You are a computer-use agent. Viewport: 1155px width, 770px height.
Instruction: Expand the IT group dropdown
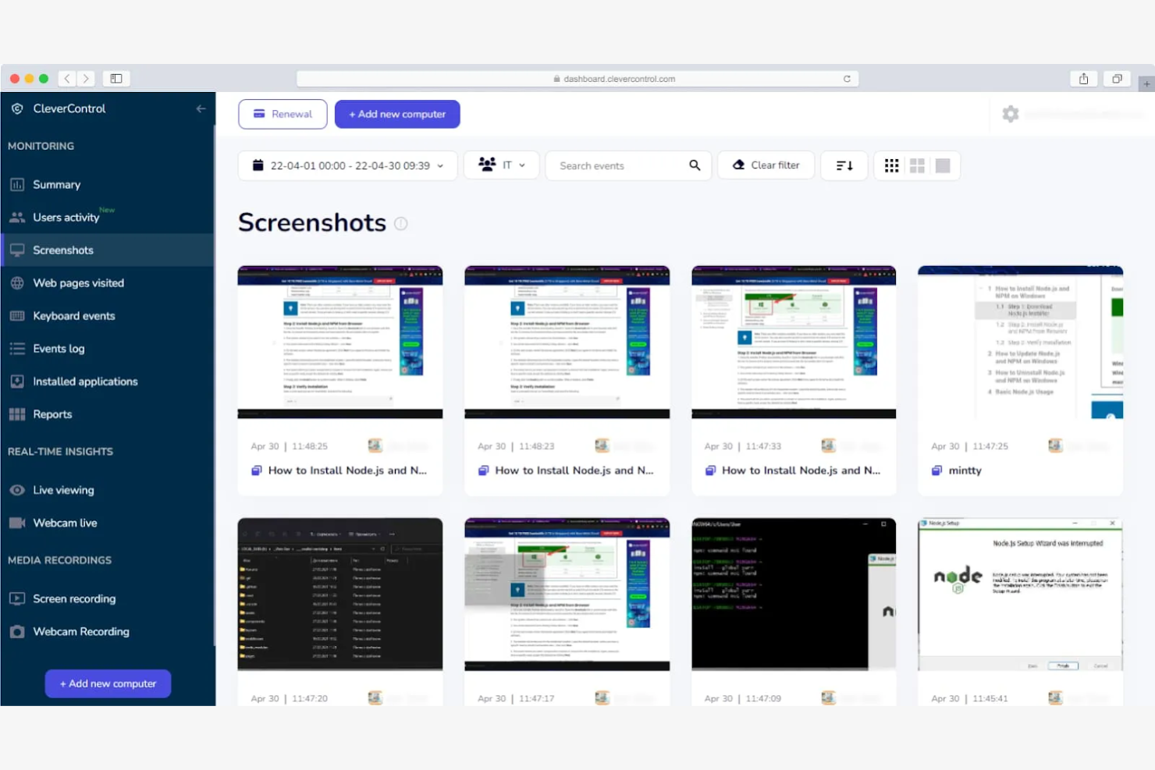[x=501, y=165]
